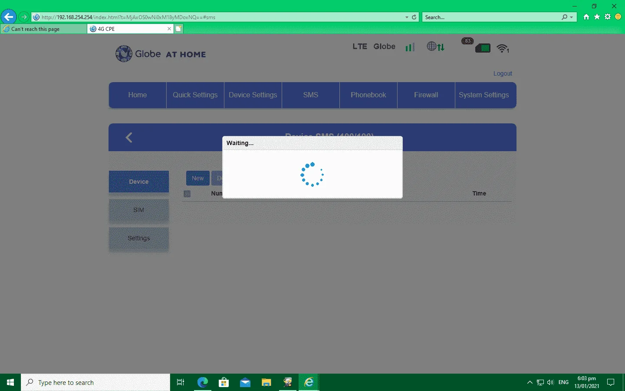The height and width of the screenshot is (391, 625).
Task: Open Mail app from taskbar
Action: [245, 382]
